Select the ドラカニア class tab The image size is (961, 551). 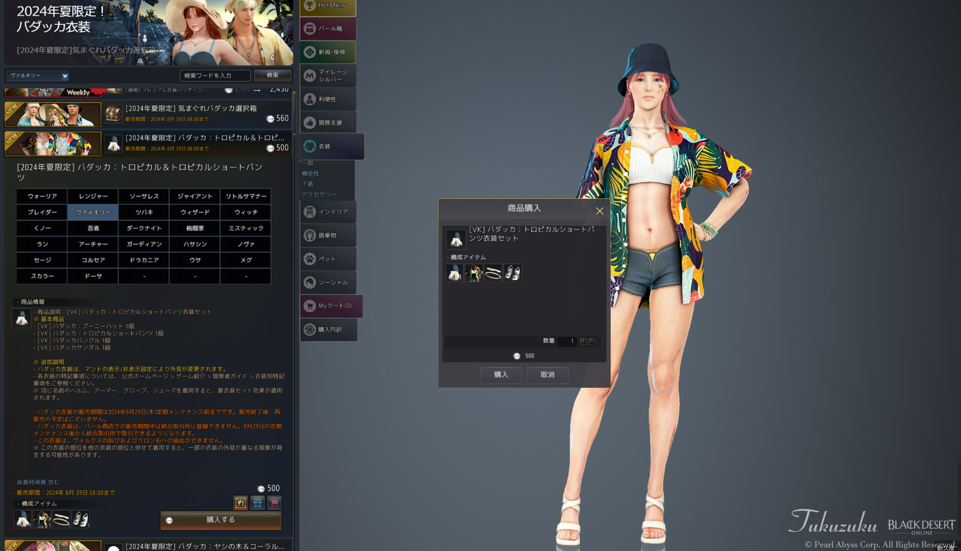pyautogui.click(x=144, y=260)
